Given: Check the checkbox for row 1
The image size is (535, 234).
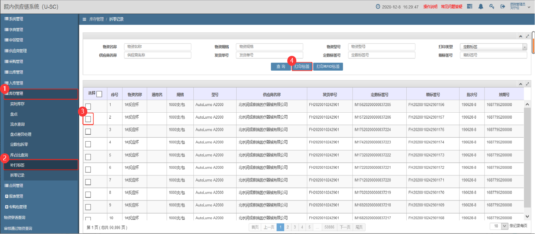Looking at the screenshot, I should pos(88,106).
